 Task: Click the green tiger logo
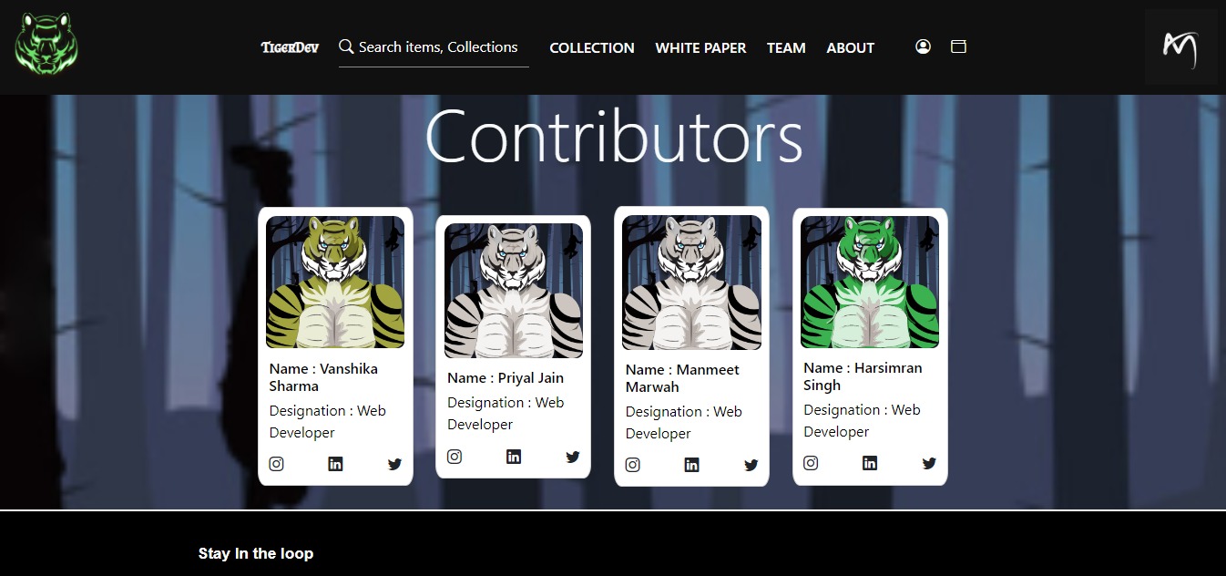(x=46, y=43)
